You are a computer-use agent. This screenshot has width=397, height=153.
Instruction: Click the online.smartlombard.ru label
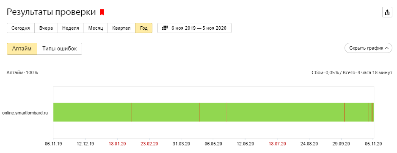coord(25,112)
